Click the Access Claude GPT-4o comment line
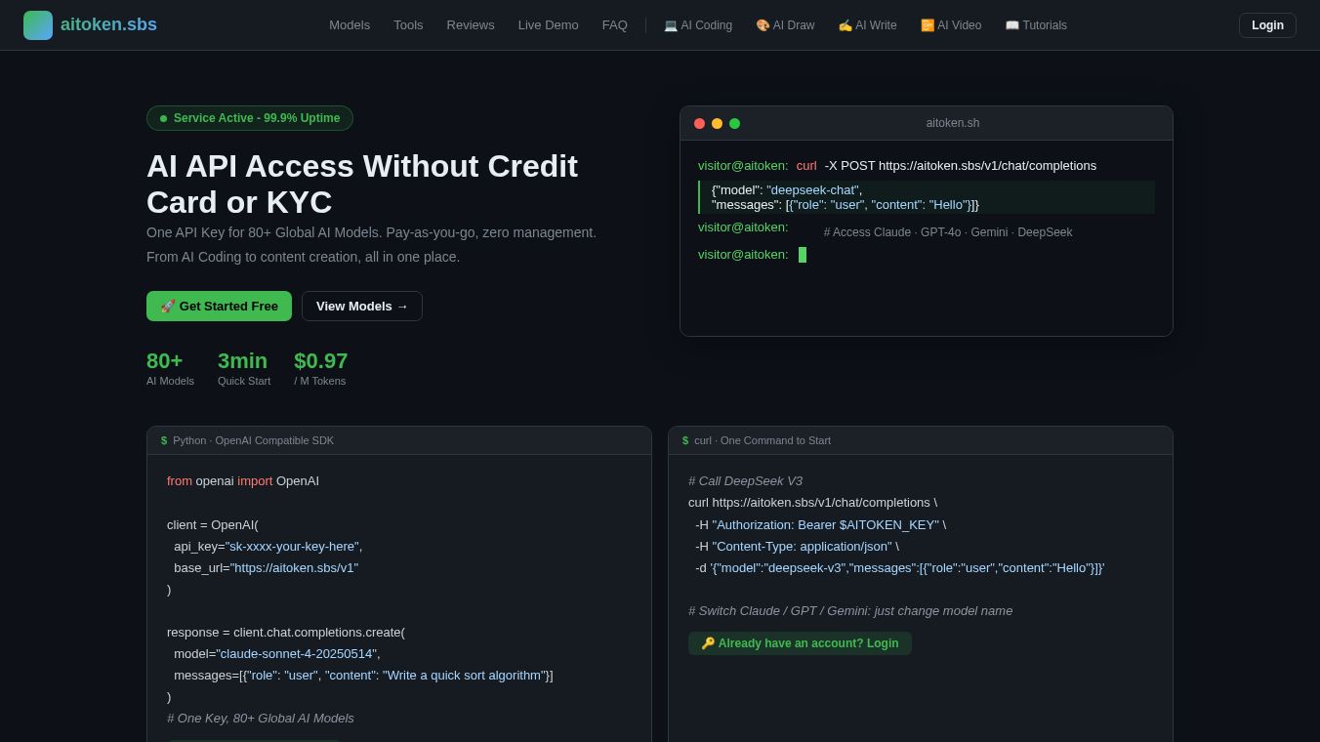This screenshot has width=1320, height=742. tap(948, 232)
